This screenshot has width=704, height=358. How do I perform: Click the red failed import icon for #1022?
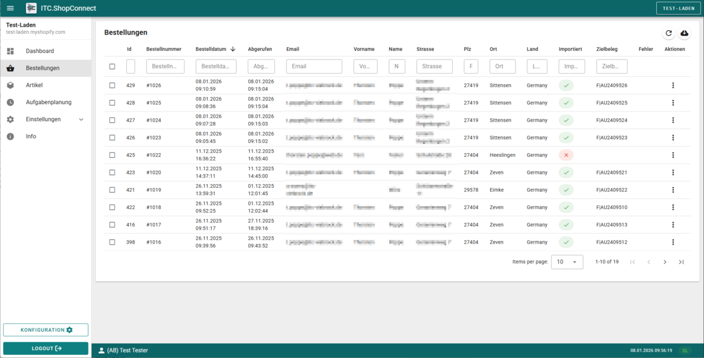pyautogui.click(x=566, y=155)
